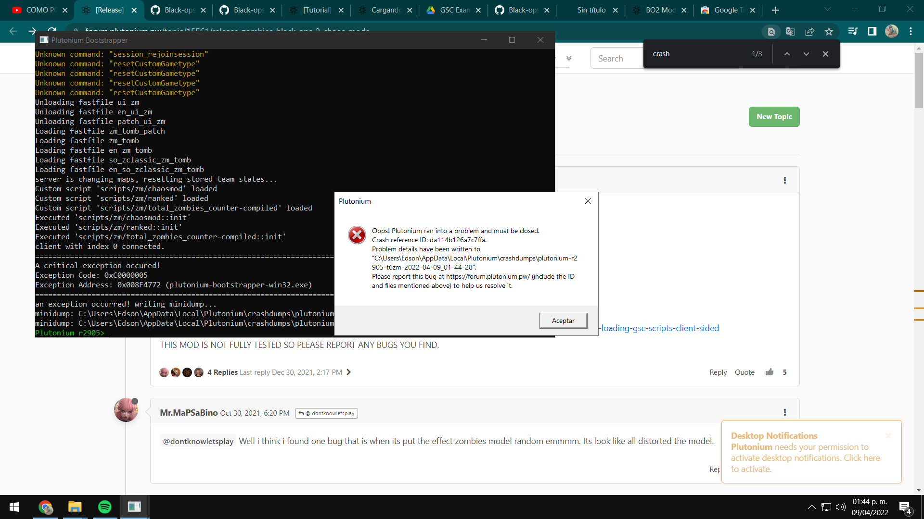Click the @dontknowletsplay mention in the post
The image size is (924, 519).
click(x=198, y=441)
